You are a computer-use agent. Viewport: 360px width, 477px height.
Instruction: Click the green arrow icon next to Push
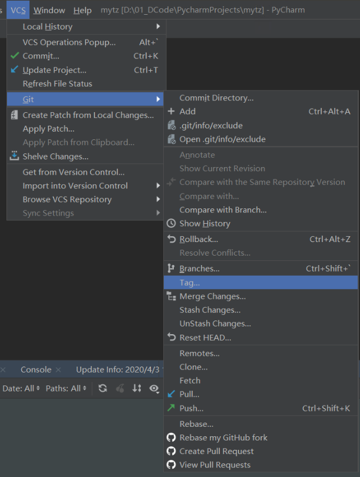click(171, 408)
